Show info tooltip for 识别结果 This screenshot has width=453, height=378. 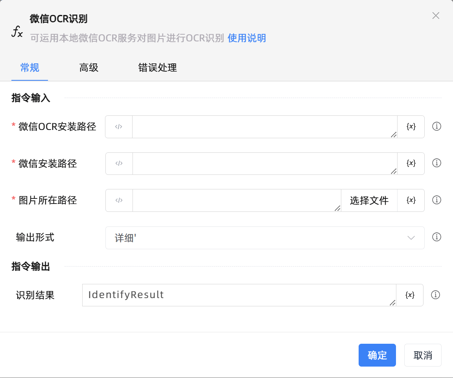pos(435,295)
